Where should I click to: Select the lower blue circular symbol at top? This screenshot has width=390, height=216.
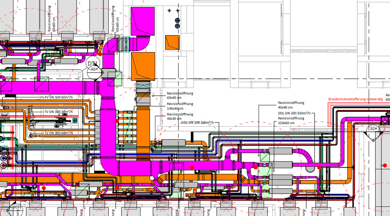tap(177, 26)
